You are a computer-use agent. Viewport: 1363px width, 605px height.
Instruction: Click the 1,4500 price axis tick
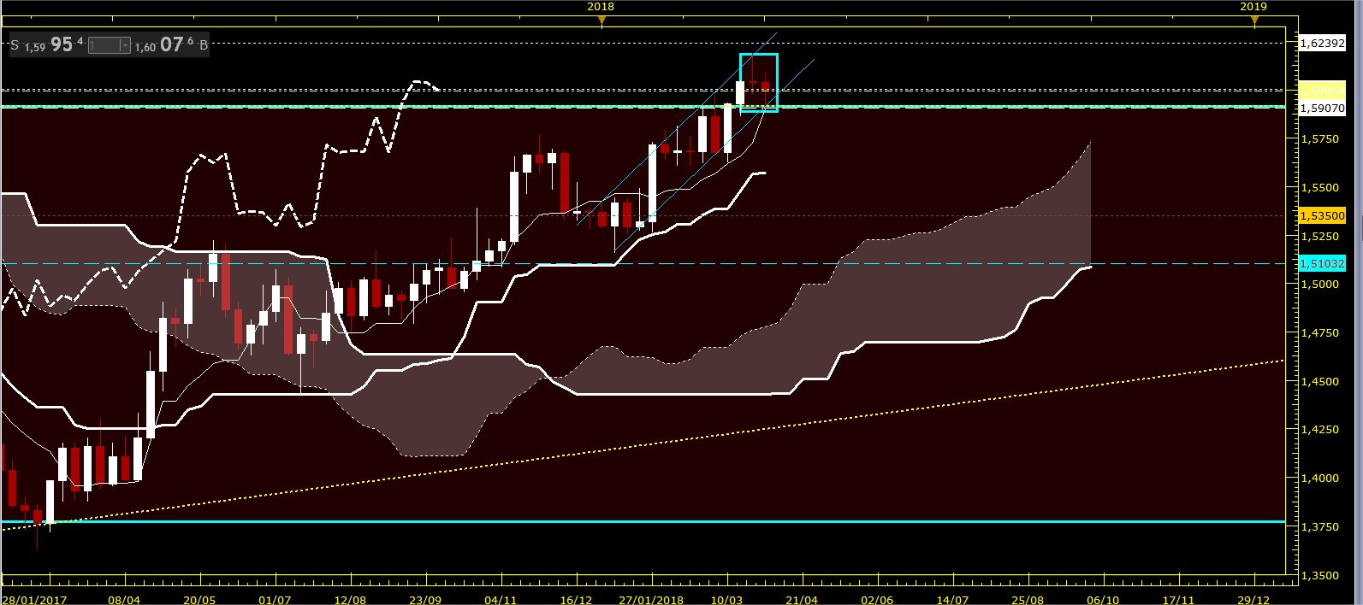pos(1320,381)
